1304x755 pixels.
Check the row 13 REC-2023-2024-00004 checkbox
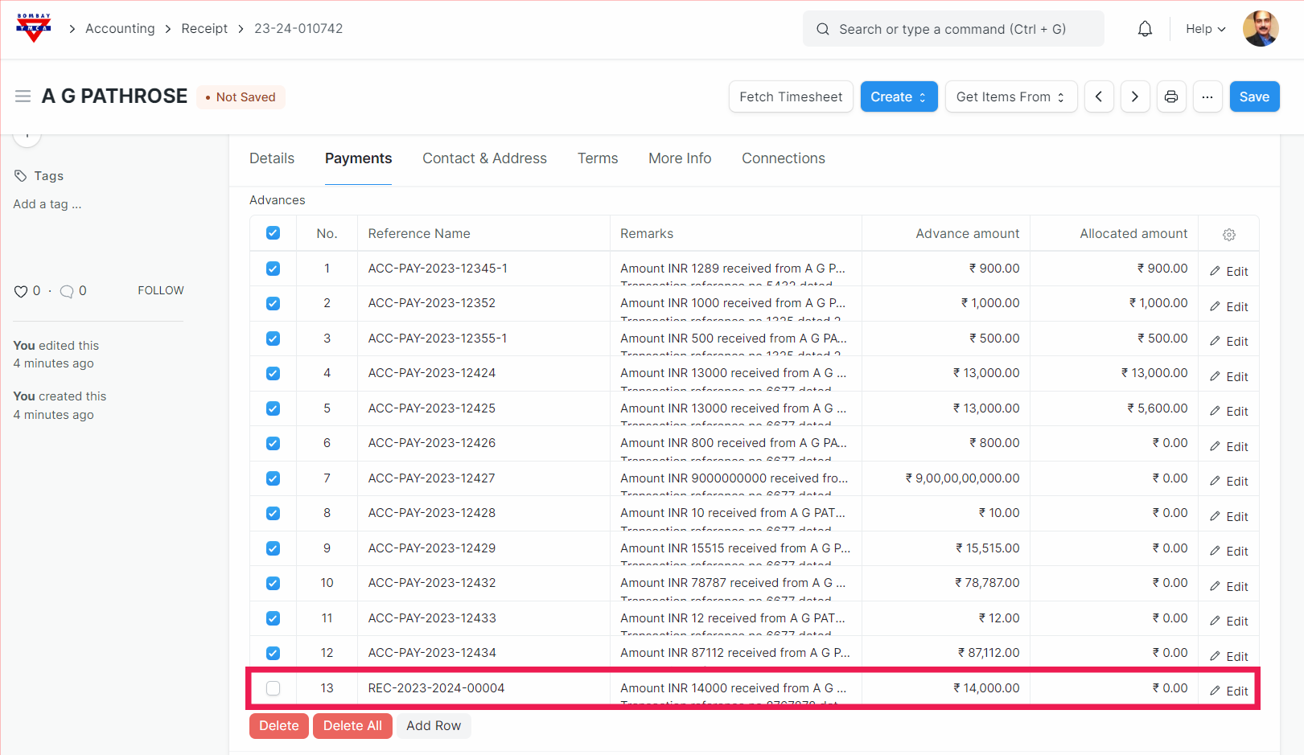[274, 688]
